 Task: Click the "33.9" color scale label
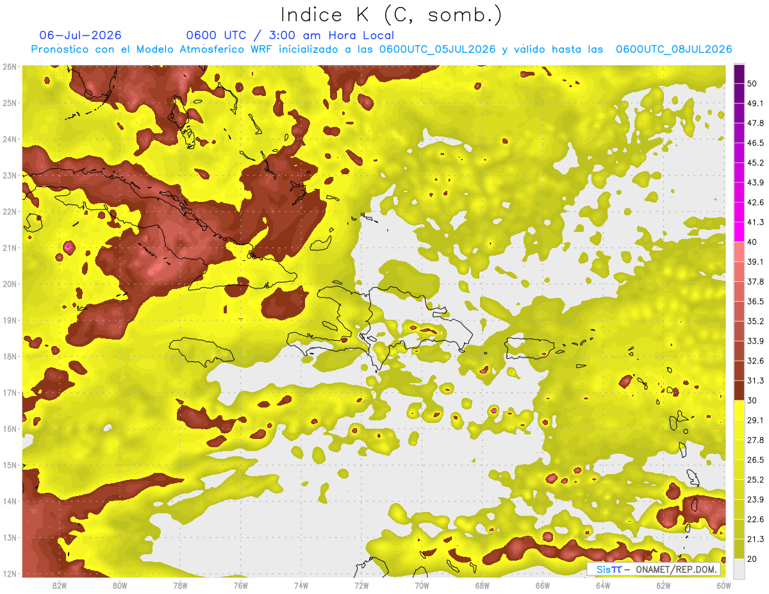click(756, 341)
